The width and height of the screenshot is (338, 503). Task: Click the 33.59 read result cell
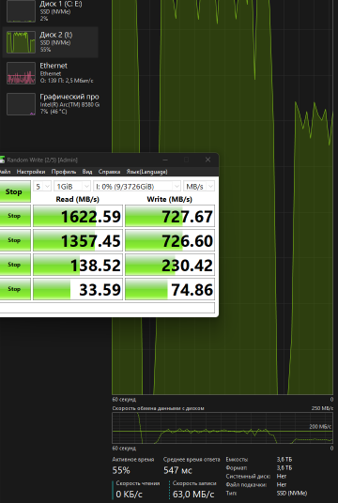78,289
